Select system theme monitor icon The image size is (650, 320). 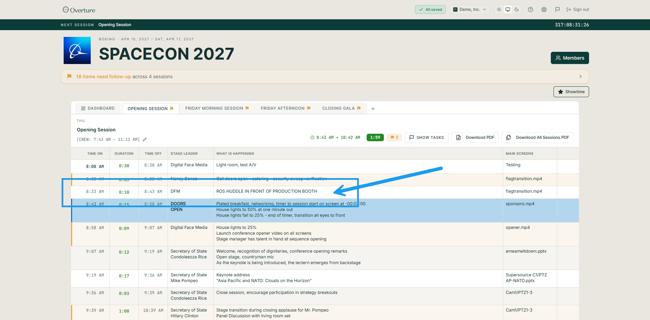[508, 9]
